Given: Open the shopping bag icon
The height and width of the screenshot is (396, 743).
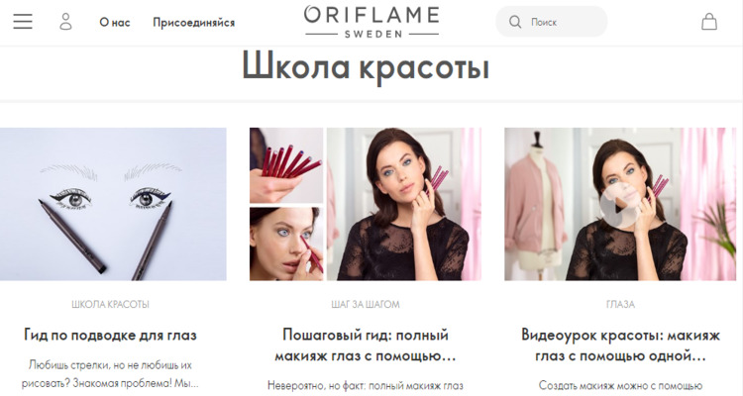Looking at the screenshot, I should [709, 22].
